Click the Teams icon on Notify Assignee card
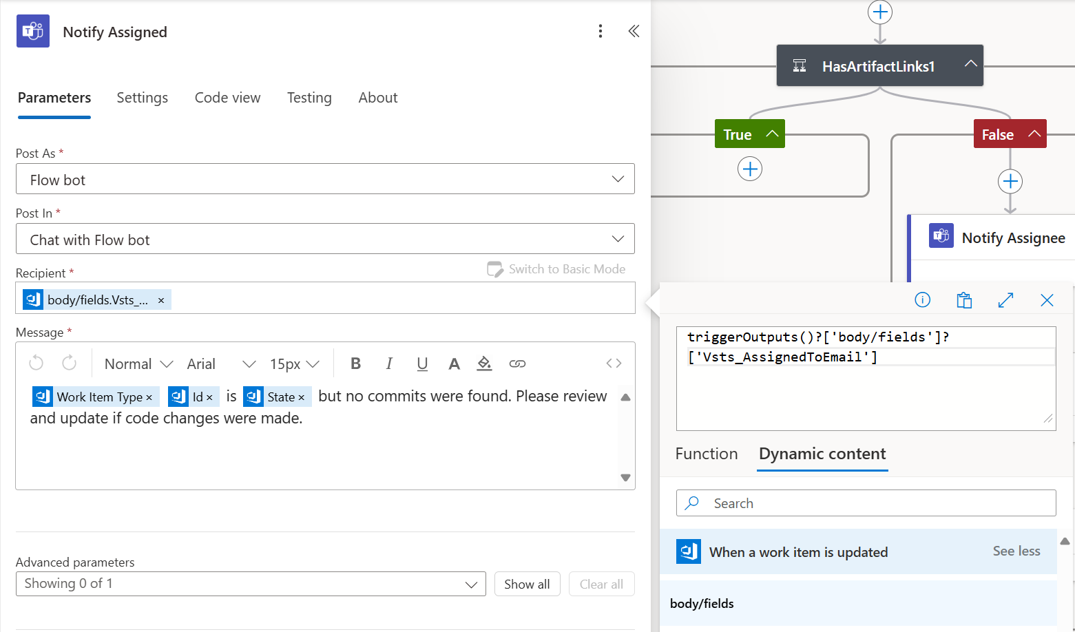 pyautogui.click(x=941, y=235)
